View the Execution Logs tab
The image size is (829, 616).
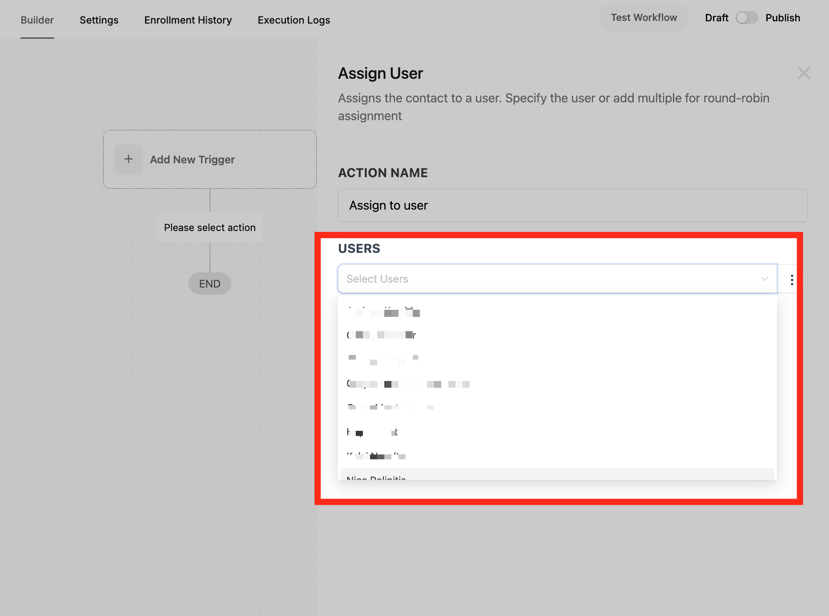click(294, 20)
